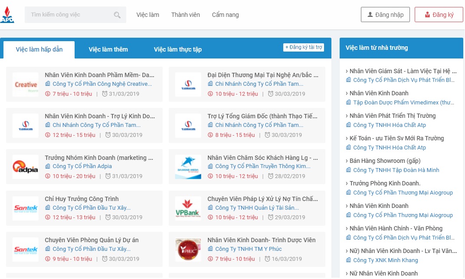Viewport: 465px width, 279px height.
Task: Open the Kế Toán - ưu Tiên Sv job link
Action: pos(396,138)
